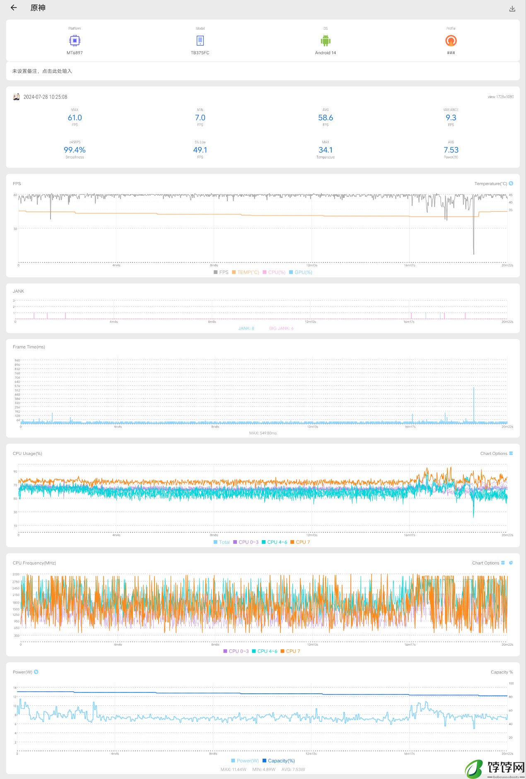Toggle the CPU(%) series in the FPS chart legend
This screenshot has height=779, width=526.
pyautogui.click(x=274, y=272)
